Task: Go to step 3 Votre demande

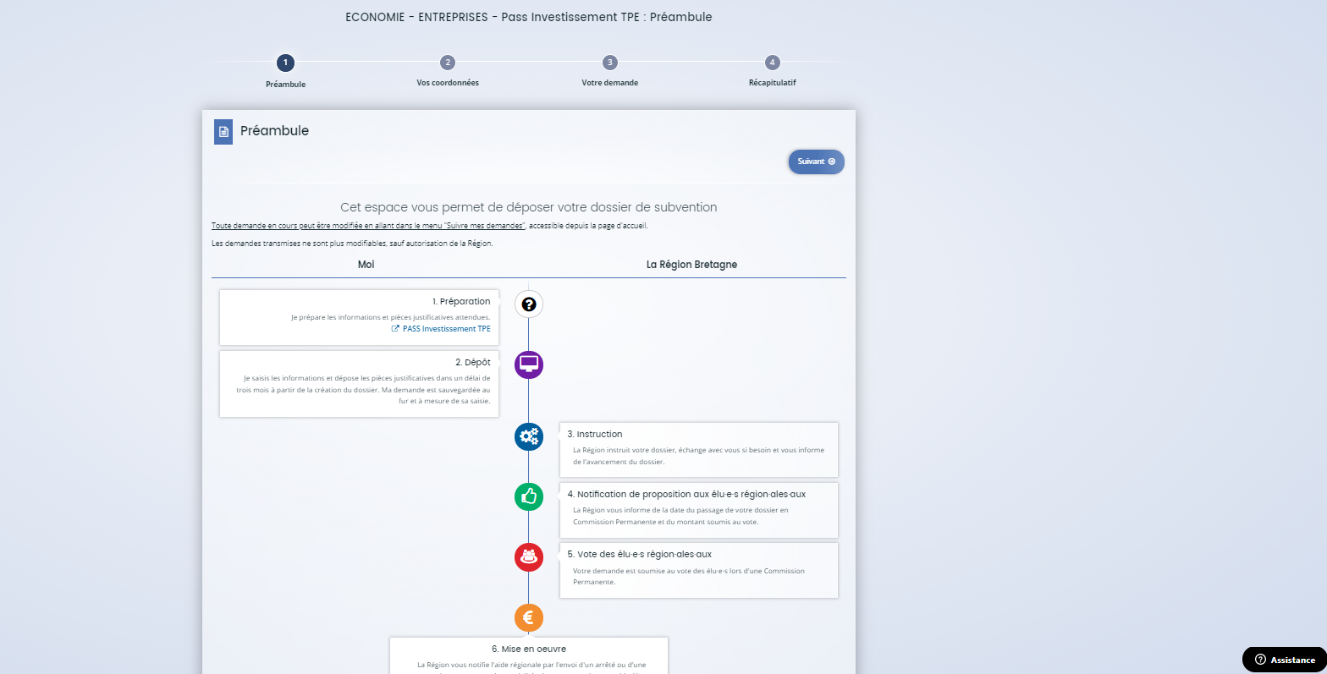Action: click(x=609, y=63)
